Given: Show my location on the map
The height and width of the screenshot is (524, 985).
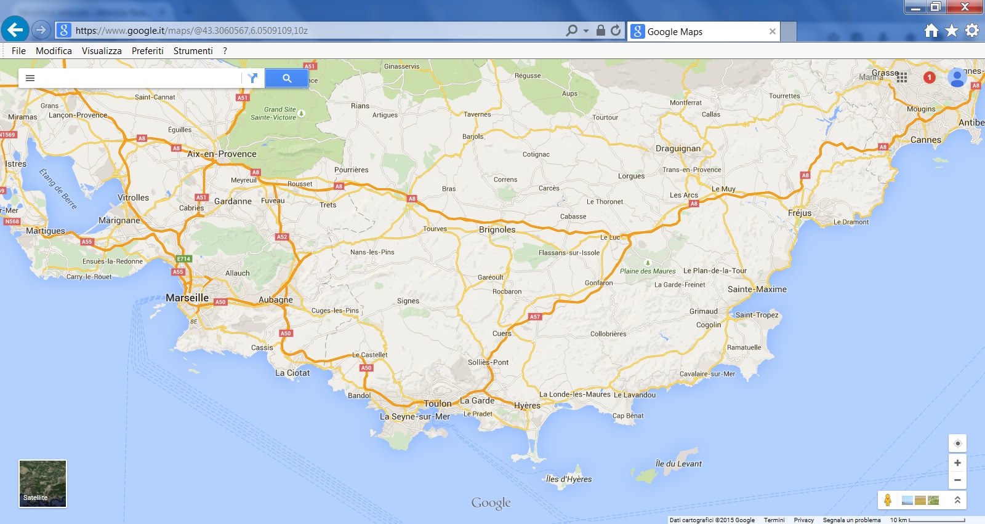Looking at the screenshot, I should click(957, 443).
